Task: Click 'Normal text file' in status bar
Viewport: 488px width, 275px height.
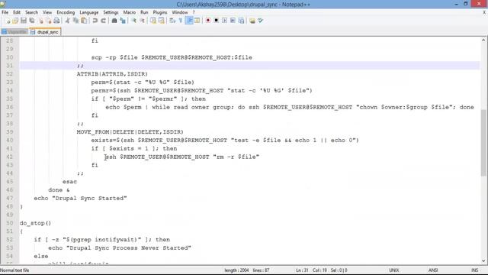Action: pos(14,270)
